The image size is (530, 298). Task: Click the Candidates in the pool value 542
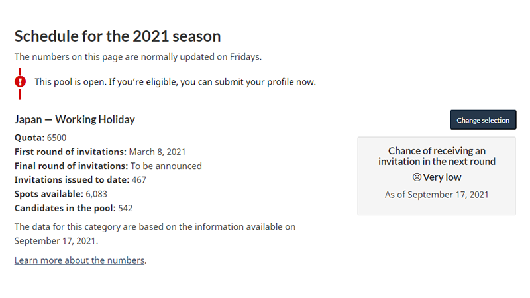click(125, 208)
